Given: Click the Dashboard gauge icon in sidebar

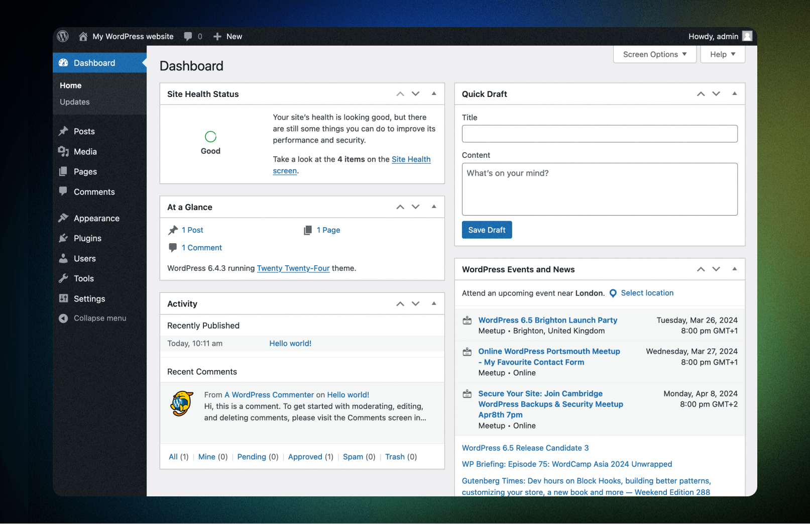Looking at the screenshot, I should [63, 63].
